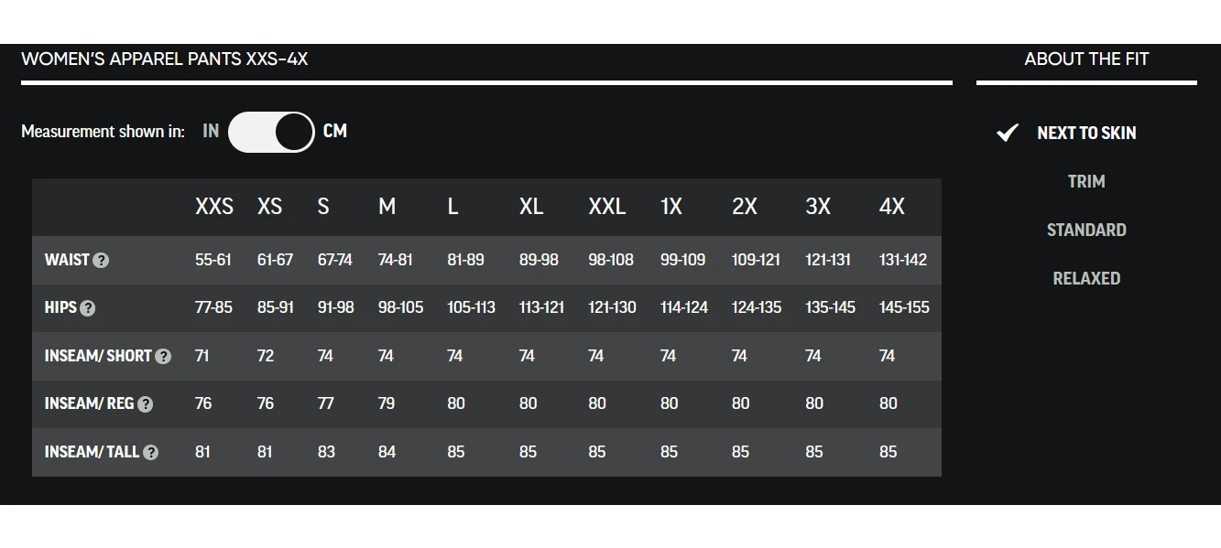Show the INSEAM/REG question mark info
Viewport: 1221px width, 548px height.
145,404
